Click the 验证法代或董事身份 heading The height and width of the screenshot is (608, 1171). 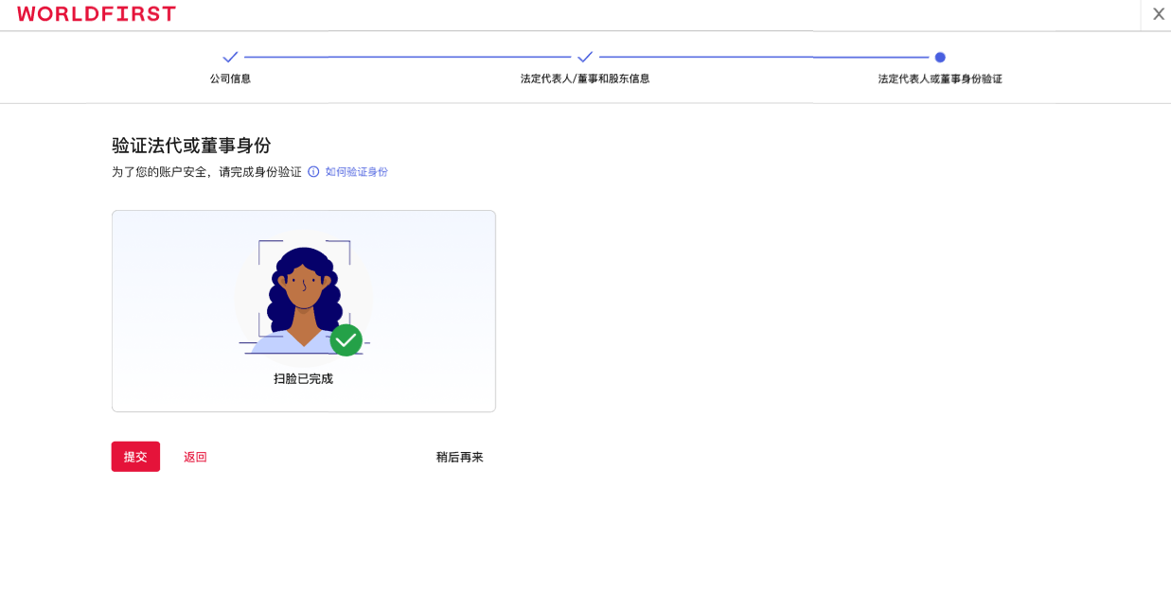click(190, 146)
